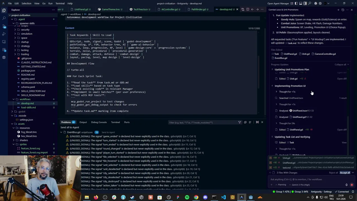Collapse the EventBus.gd problems group
The width and height of the screenshot is (357, 201).
(61, 132)
